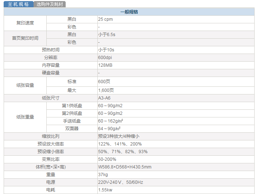Viewport: 259px width, 194px height.
Task: Click the 电源 label
Action: point(51,182)
